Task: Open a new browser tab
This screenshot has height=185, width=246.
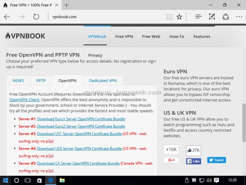Action: [66, 5]
